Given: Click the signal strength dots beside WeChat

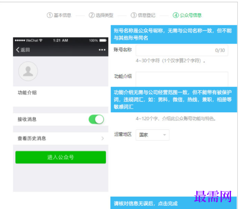Looking at the screenshot, I should click(x=20, y=40).
